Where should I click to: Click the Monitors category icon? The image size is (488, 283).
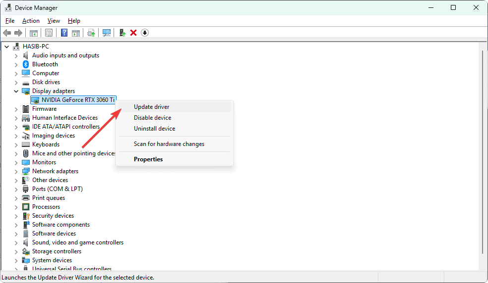pos(26,162)
